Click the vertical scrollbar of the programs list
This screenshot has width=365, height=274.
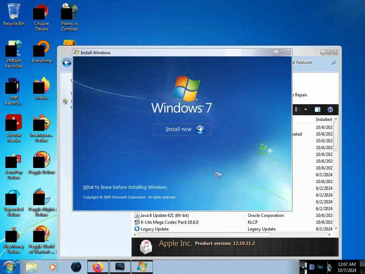coord(336,136)
